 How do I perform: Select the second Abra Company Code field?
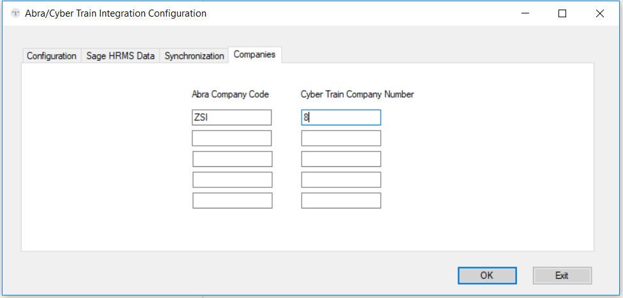232,138
